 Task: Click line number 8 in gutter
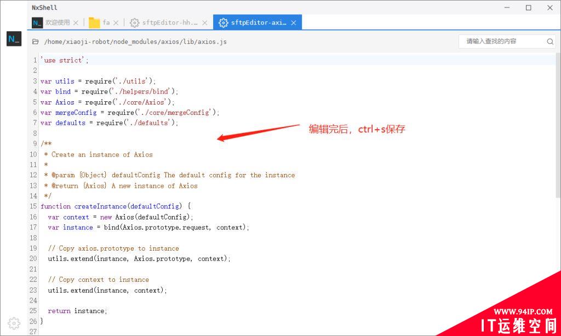point(35,134)
